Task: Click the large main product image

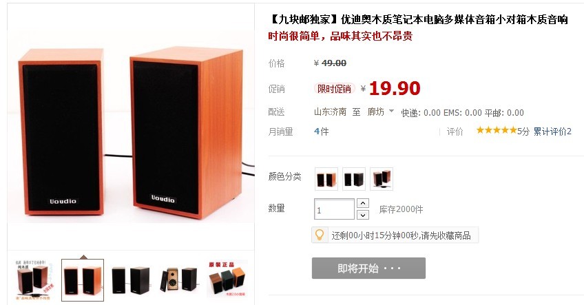Action: [131, 127]
